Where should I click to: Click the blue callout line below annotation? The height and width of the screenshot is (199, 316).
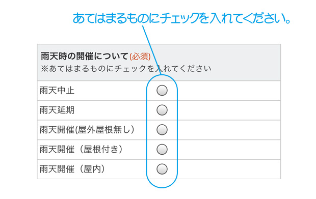(x=151, y=50)
